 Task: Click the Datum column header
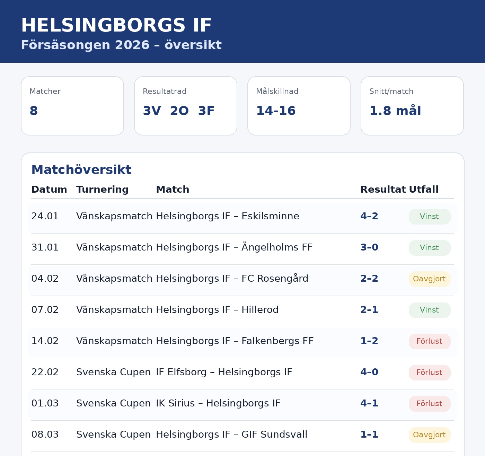49,190
